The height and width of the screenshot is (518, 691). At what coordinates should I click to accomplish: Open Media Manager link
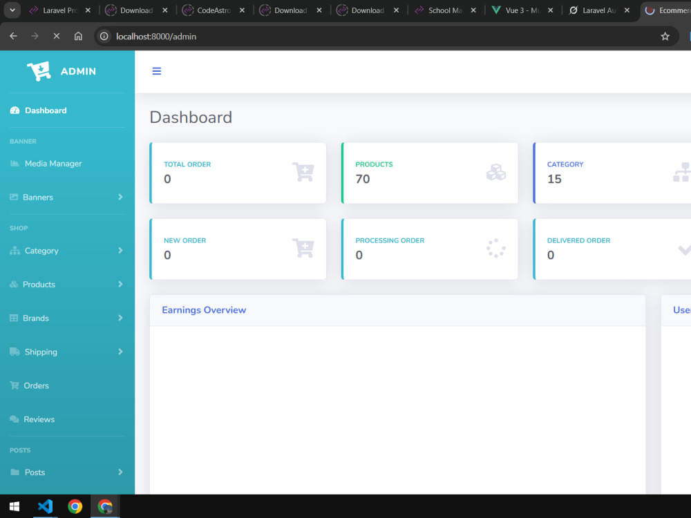pos(53,164)
